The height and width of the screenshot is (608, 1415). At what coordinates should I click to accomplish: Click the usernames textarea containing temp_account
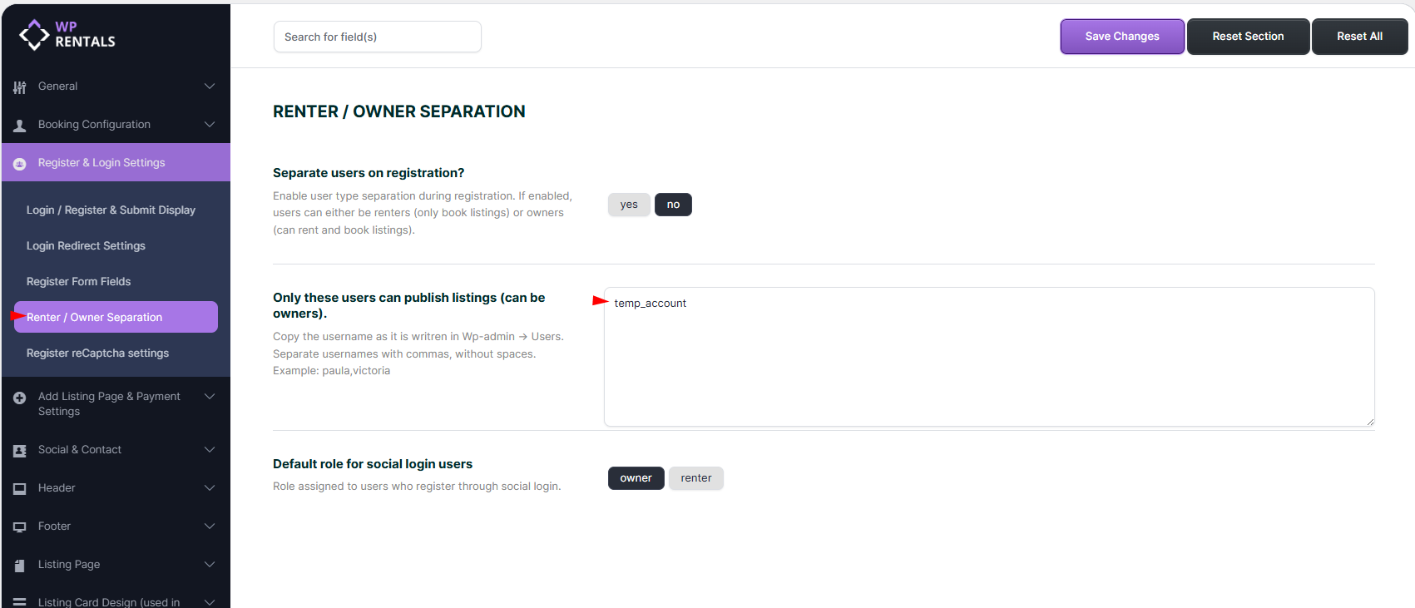click(x=988, y=357)
